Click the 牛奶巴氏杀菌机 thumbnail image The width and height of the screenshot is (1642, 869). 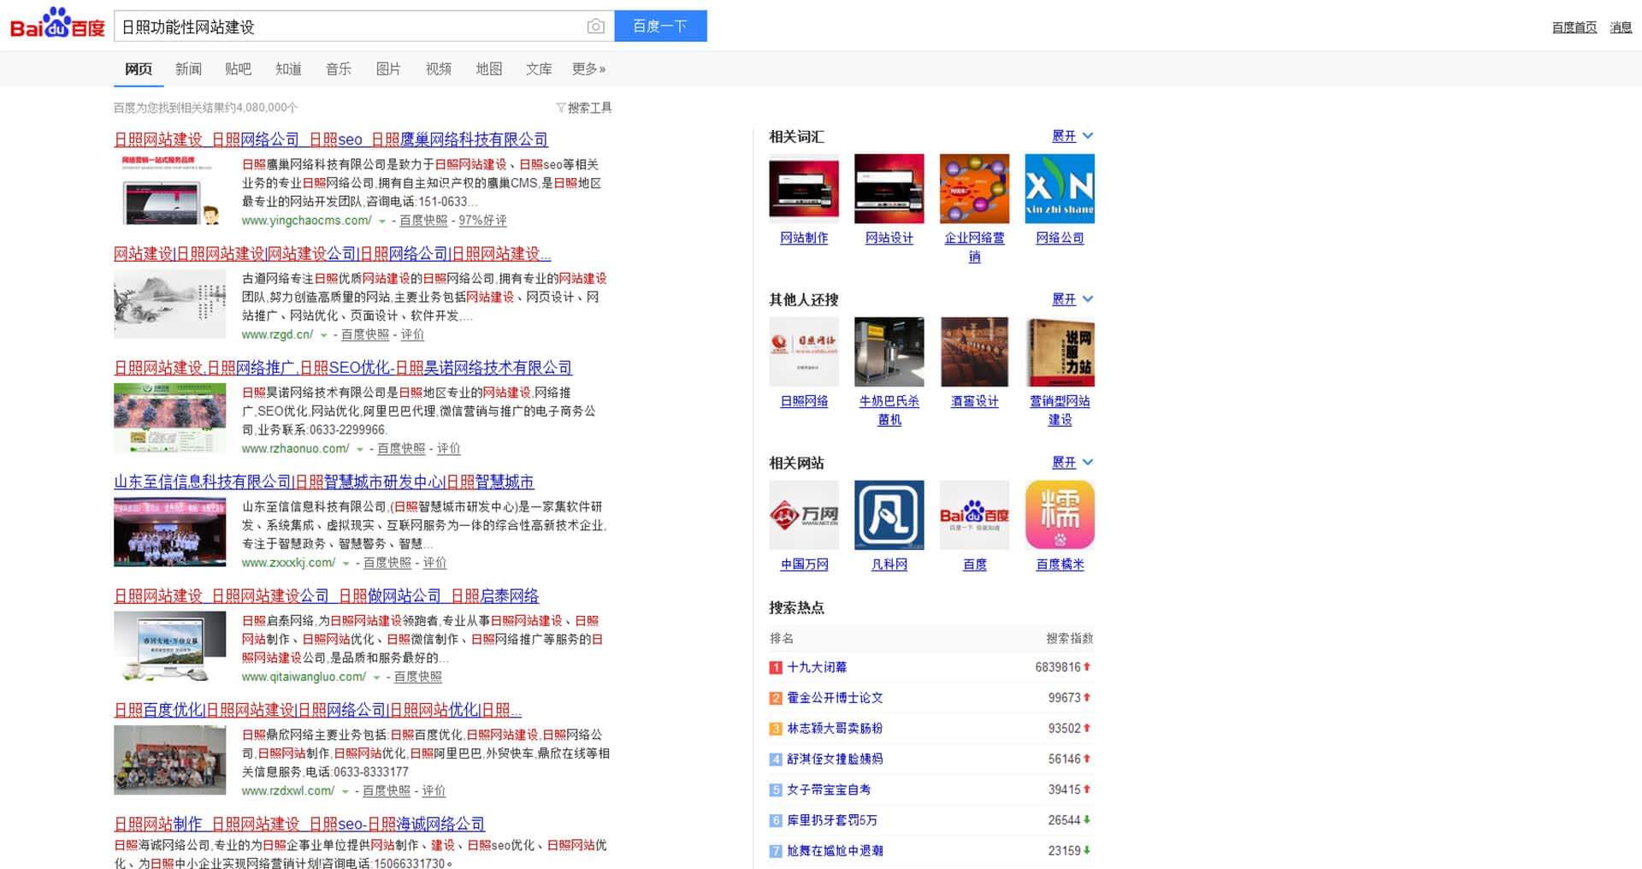(889, 352)
